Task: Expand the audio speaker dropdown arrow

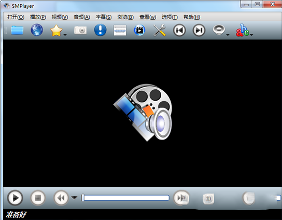Action: click(228, 35)
